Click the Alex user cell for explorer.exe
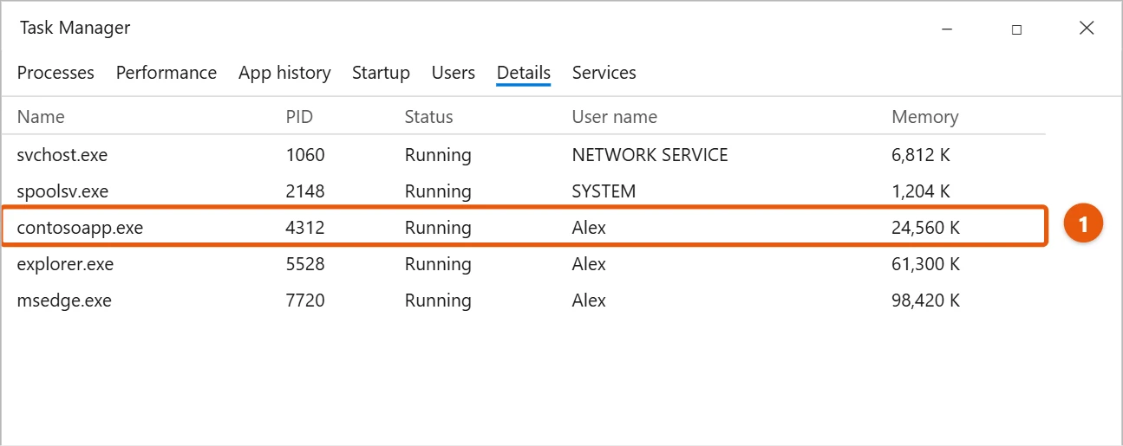The image size is (1123, 446). tap(589, 264)
